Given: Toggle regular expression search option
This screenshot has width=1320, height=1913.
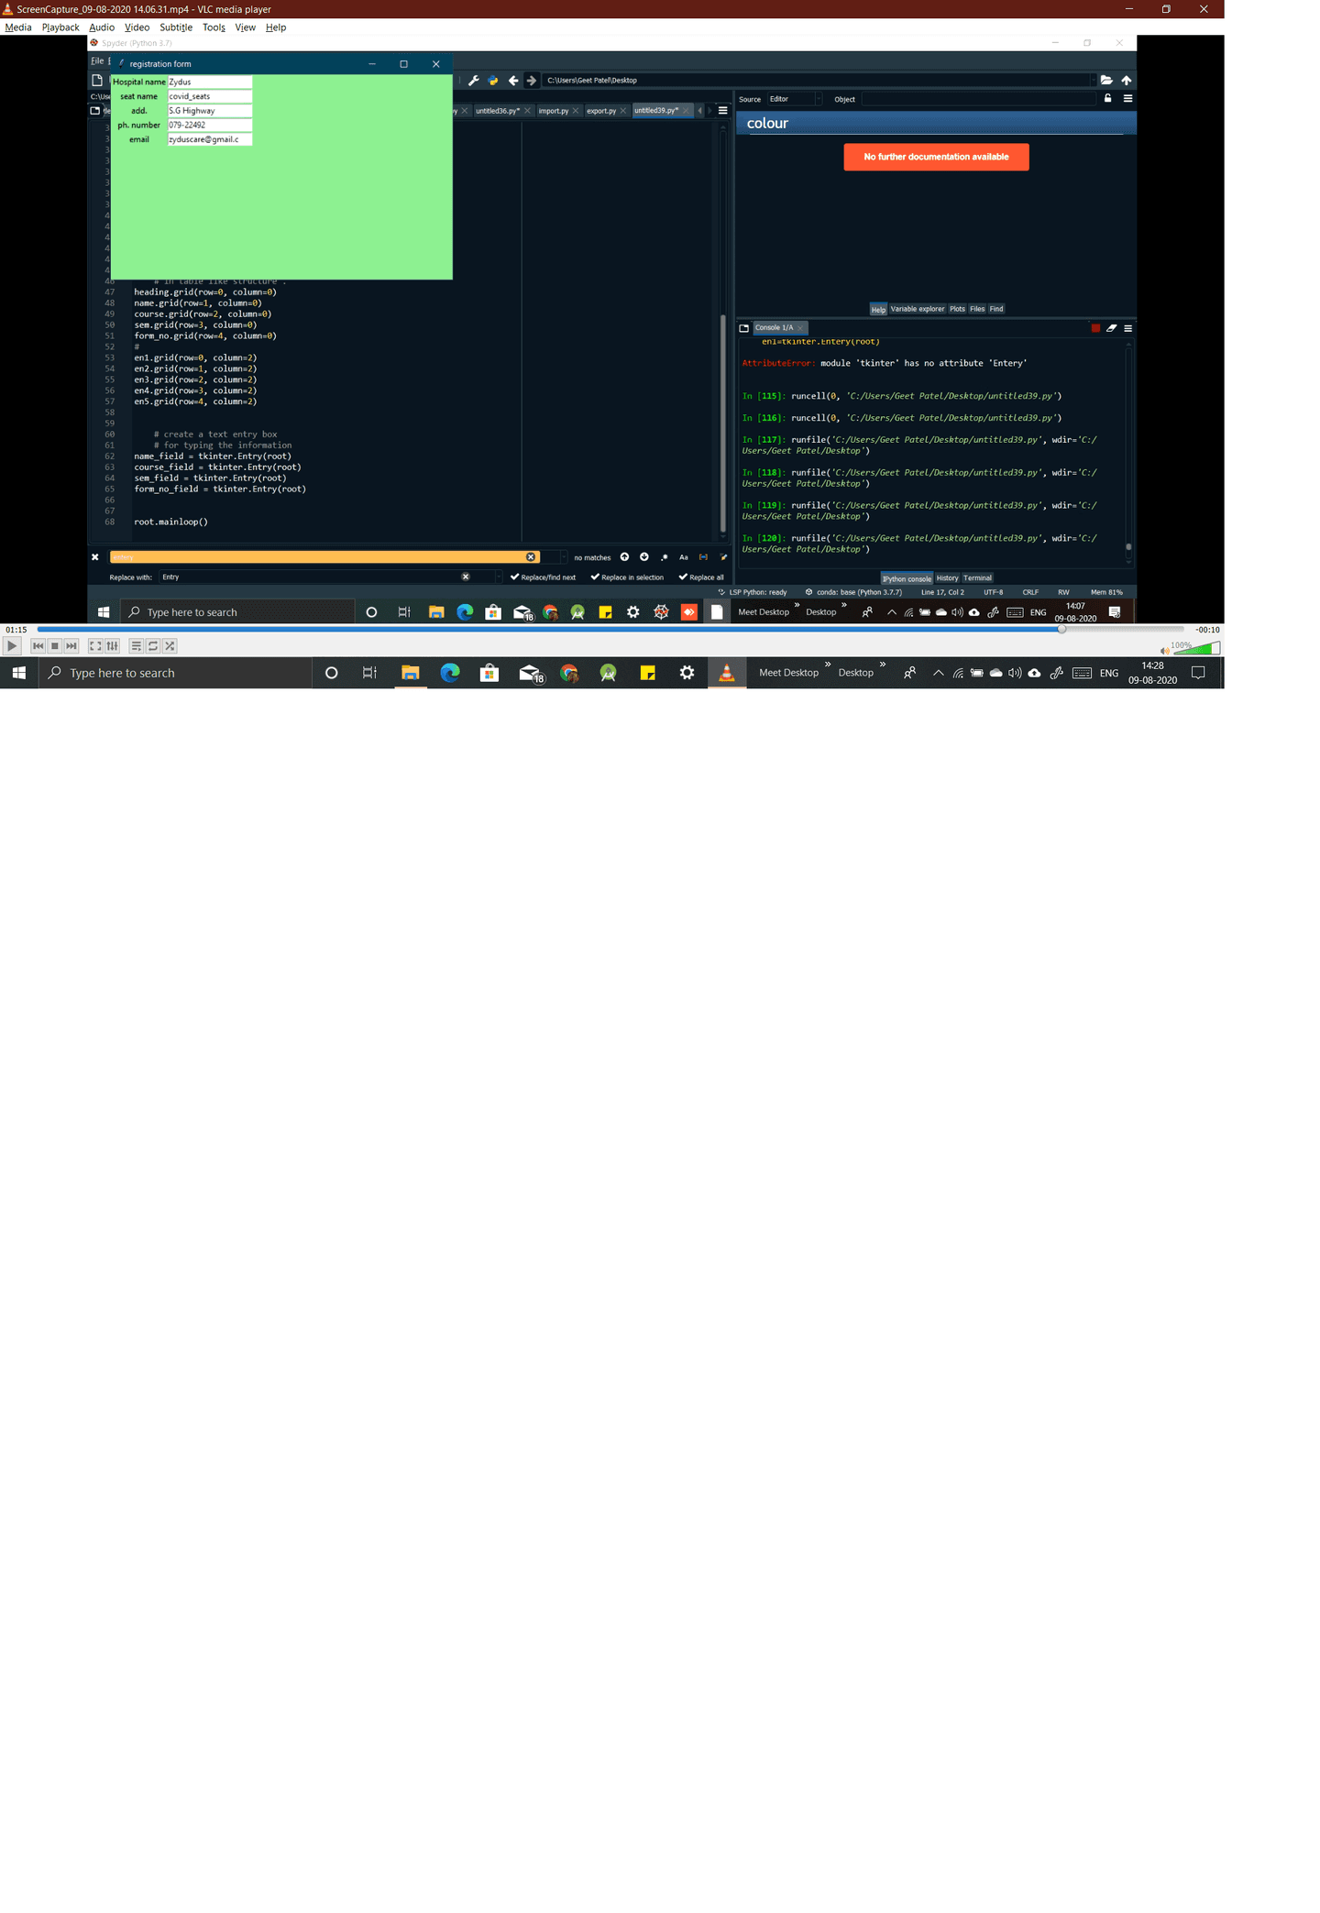Looking at the screenshot, I should [664, 556].
